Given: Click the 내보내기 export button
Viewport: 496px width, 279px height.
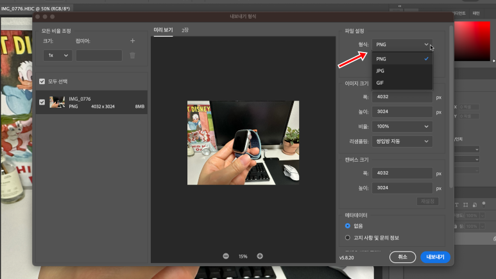Looking at the screenshot, I should click(435, 257).
